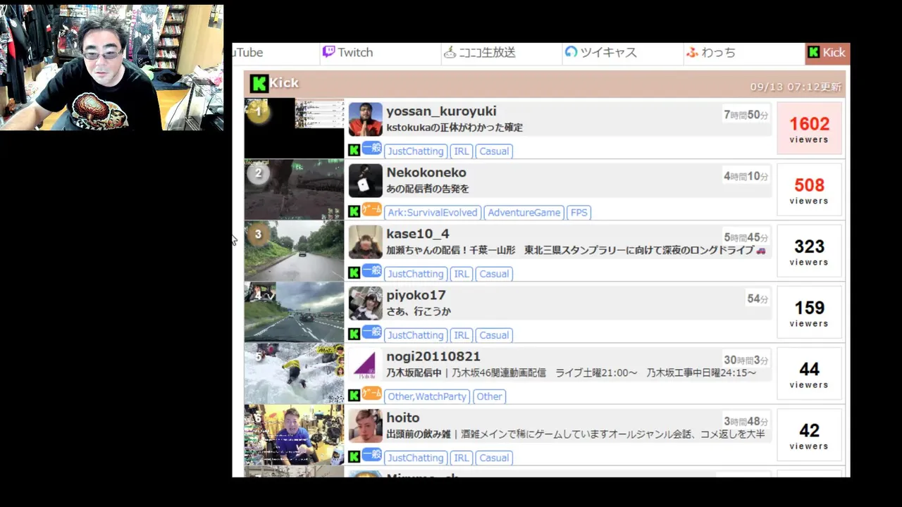Open nogi20110821 channel name link
This screenshot has height=507, width=902.
(433, 356)
